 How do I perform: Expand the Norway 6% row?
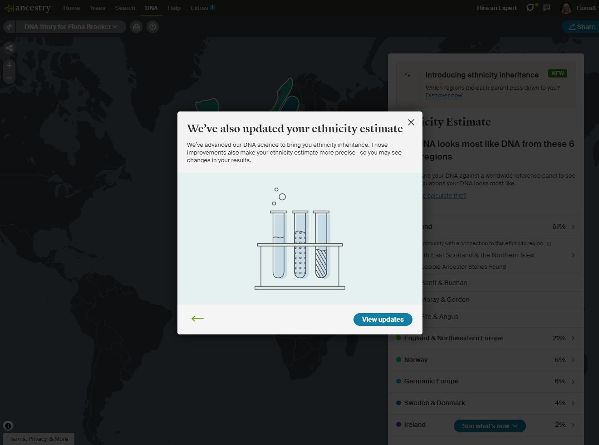[x=486, y=360]
